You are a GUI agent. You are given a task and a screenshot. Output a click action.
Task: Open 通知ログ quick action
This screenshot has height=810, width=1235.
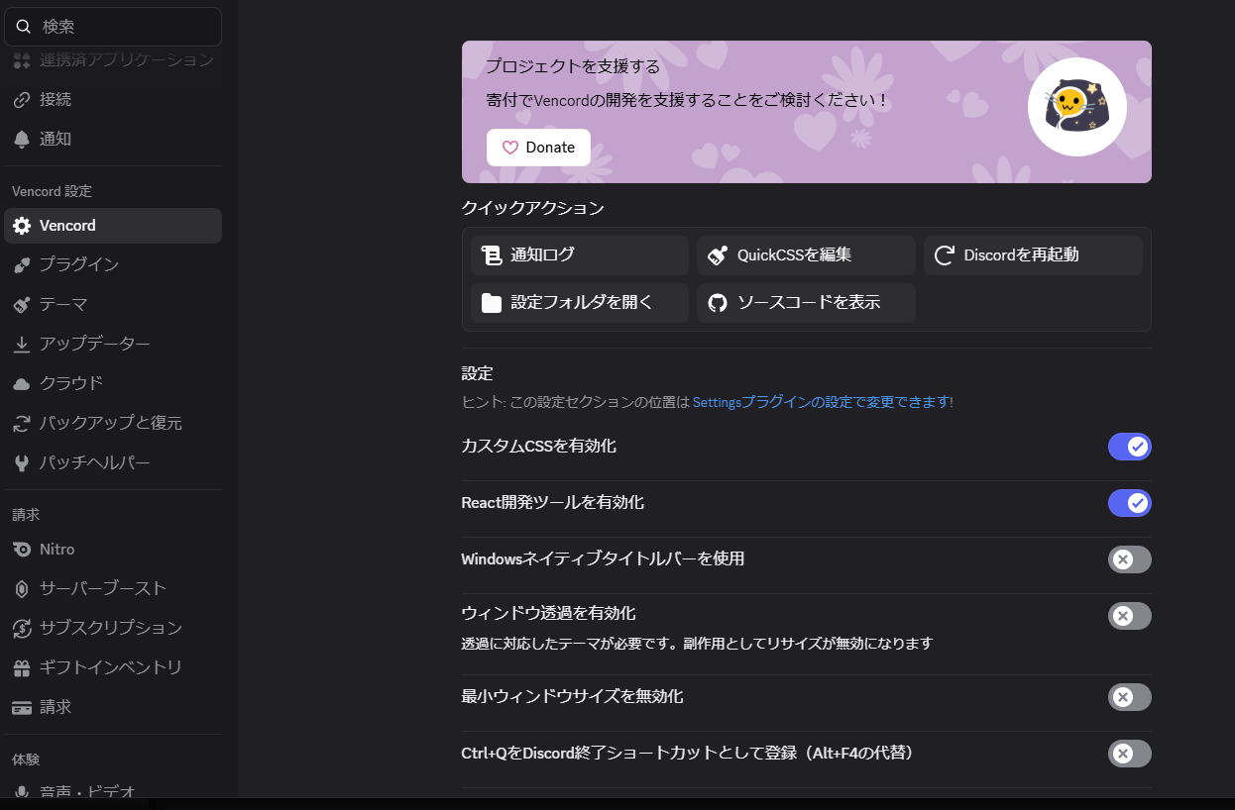point(580,255)
